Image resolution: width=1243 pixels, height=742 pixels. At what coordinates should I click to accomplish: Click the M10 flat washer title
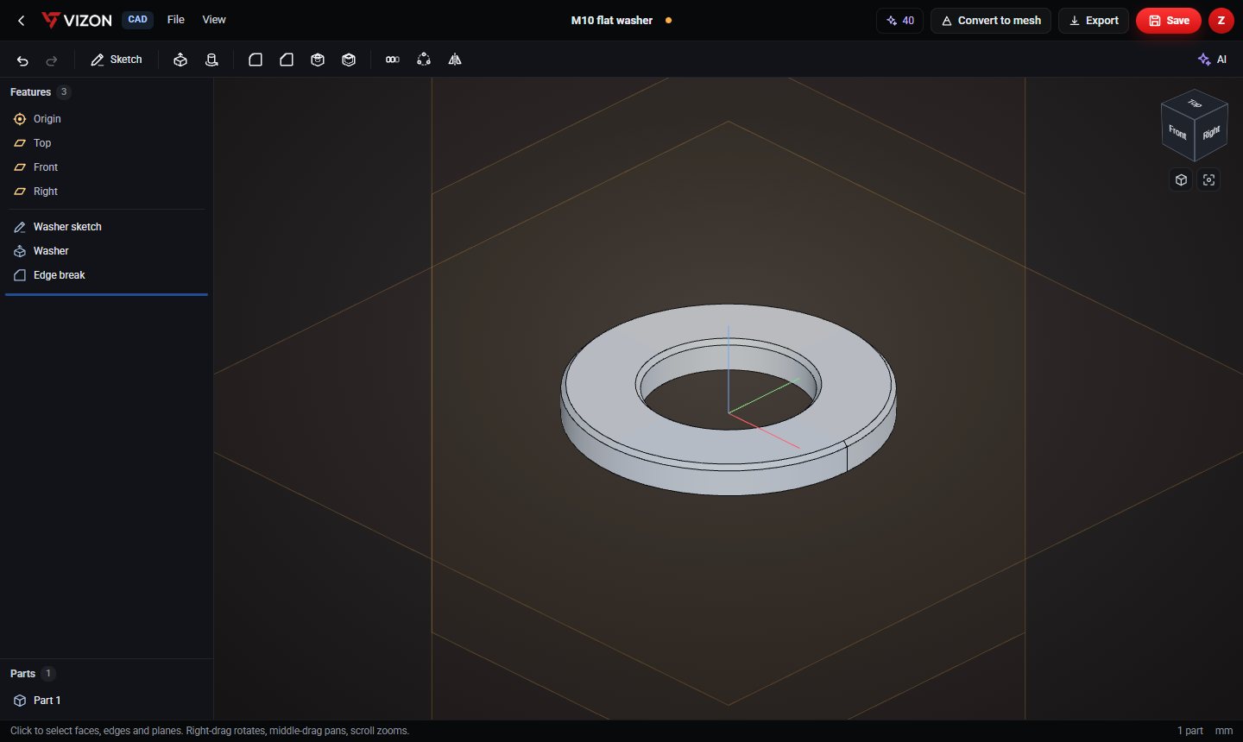612,21
